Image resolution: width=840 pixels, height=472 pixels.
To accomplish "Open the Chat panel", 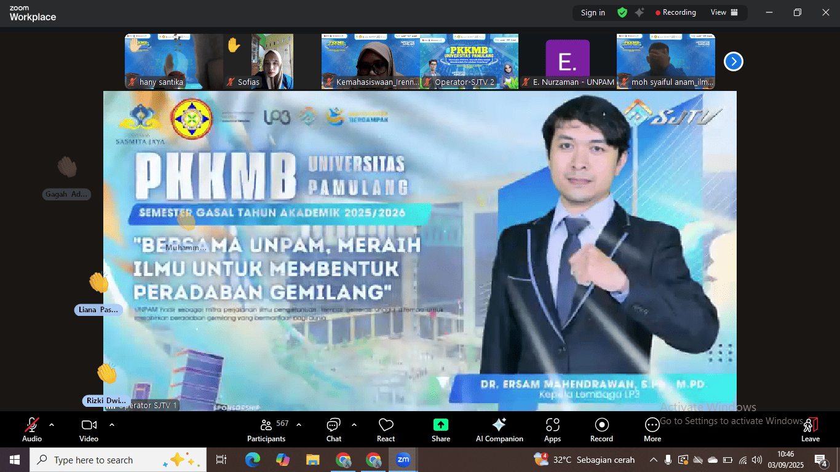I will pos(333,430).
